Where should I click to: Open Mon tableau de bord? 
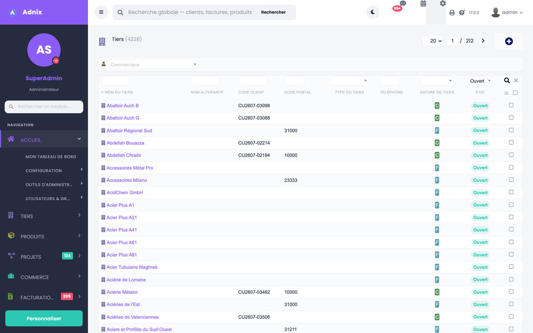coord(51,157)
